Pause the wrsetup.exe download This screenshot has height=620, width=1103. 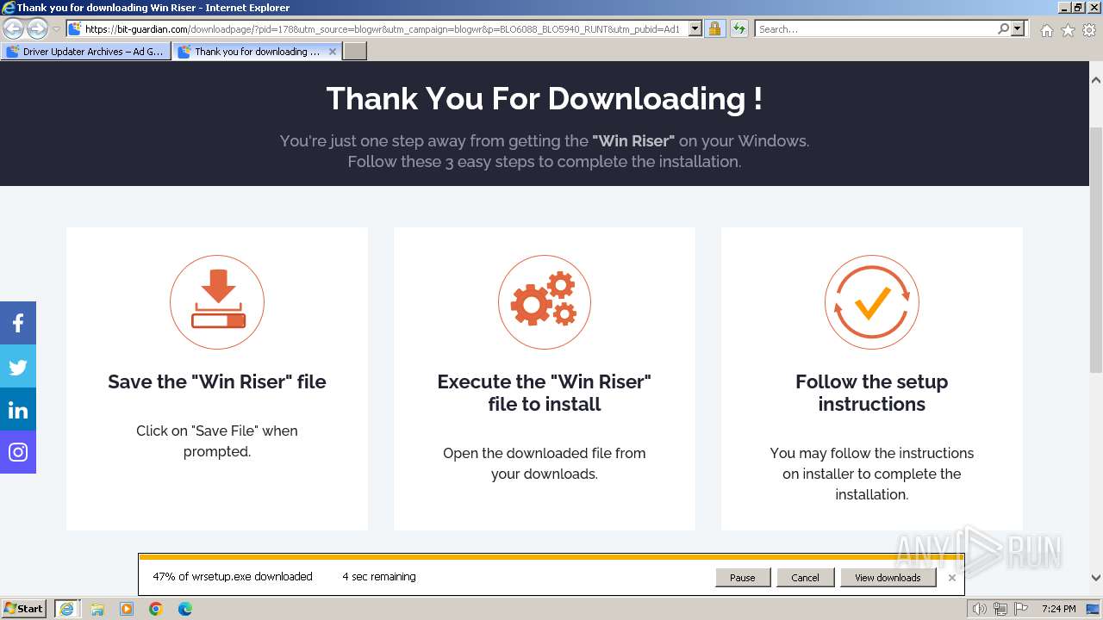click(743, 578)
